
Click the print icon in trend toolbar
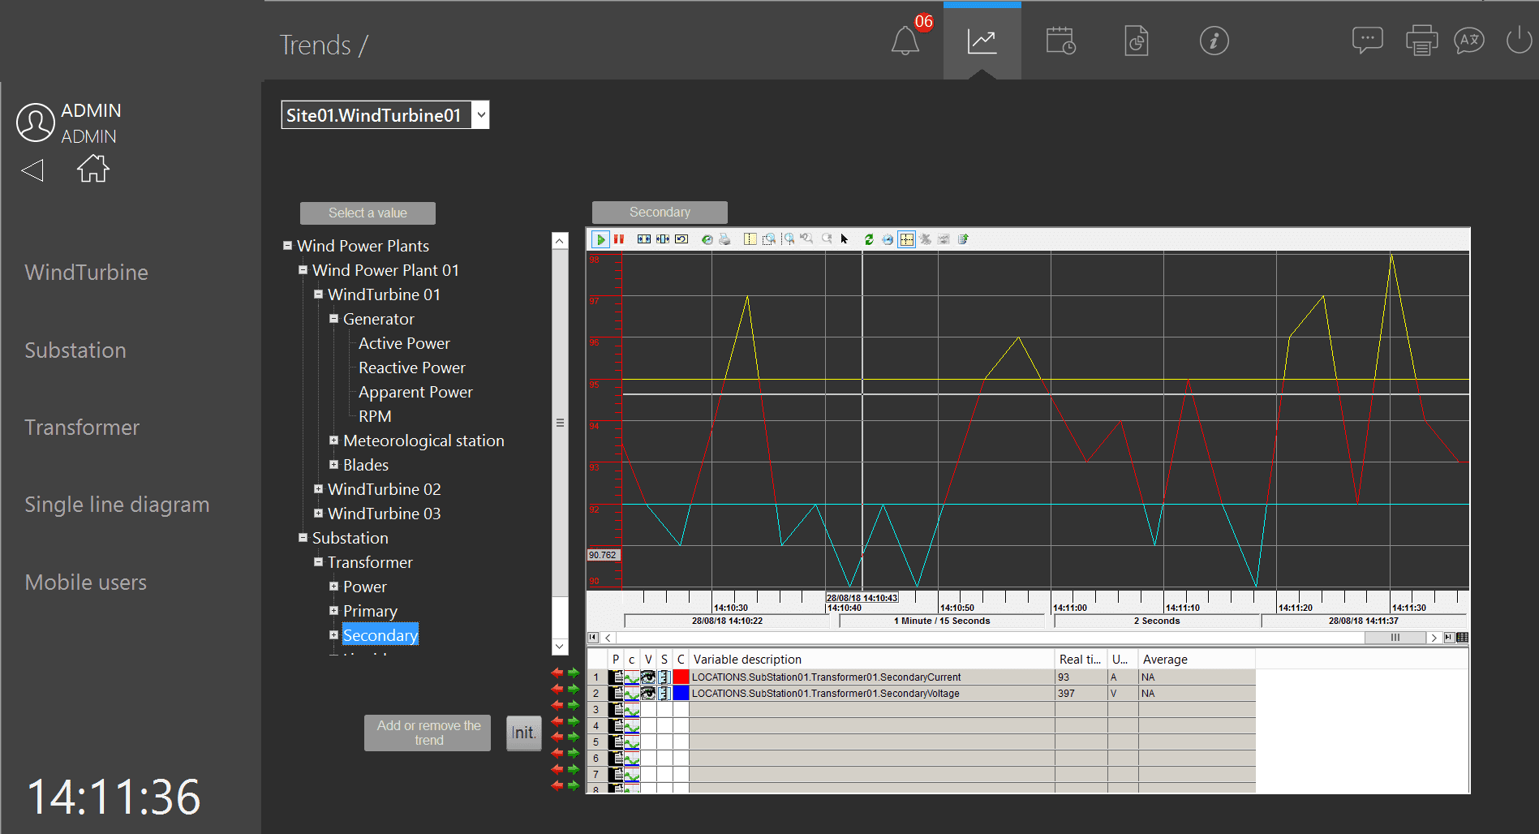pos(724,239)
